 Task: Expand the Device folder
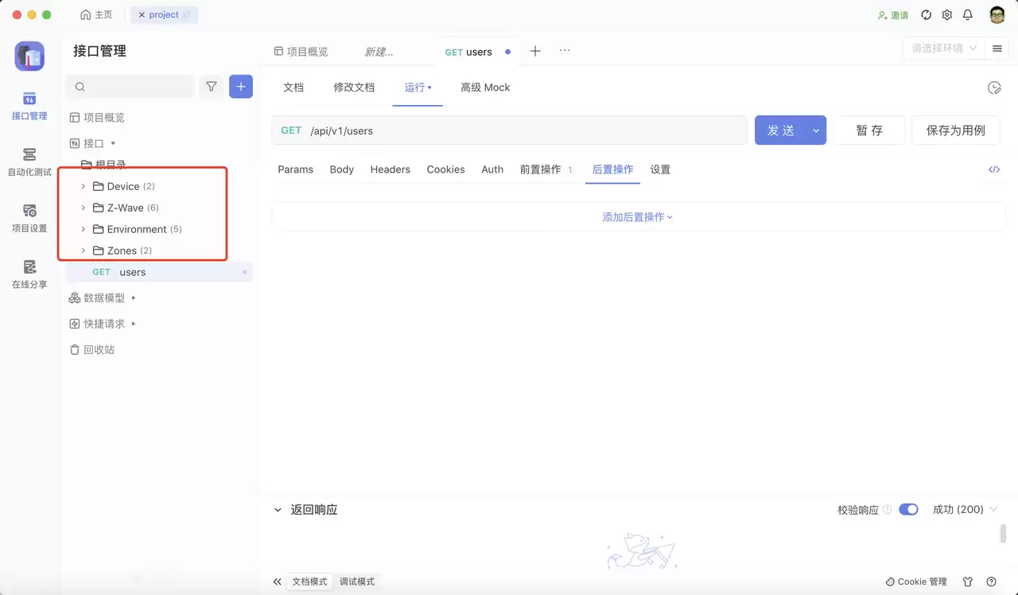pyautogui.click(x=83, y=186)
